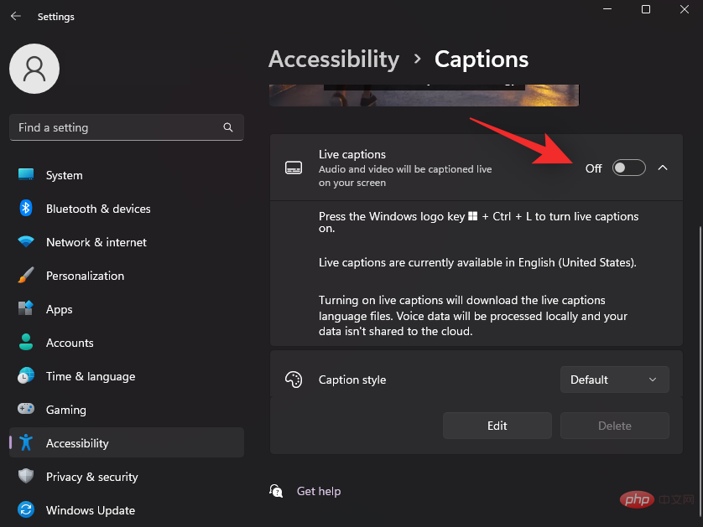Click the Accessibility figure icon
This screenshot has height=527, width=703.
click(x=26, y=443)
